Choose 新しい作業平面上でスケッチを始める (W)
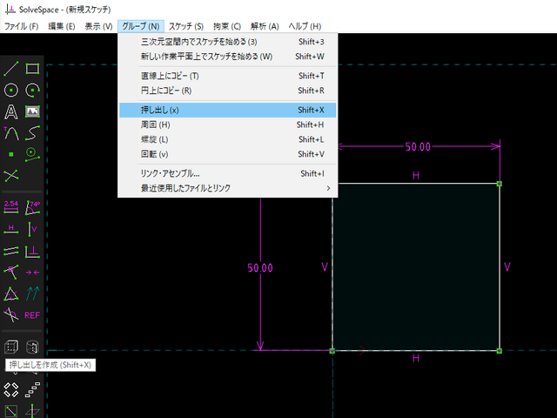557x418 pixels. tap(227, 57)
